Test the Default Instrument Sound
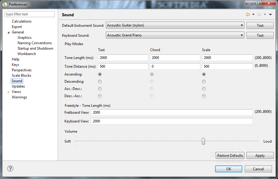278x179 pixels. [x=260, y=25]
